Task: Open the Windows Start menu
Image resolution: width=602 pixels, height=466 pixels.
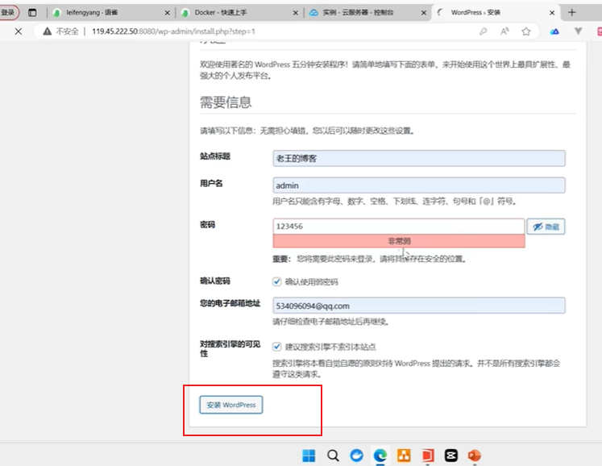Action: point(309,456)
